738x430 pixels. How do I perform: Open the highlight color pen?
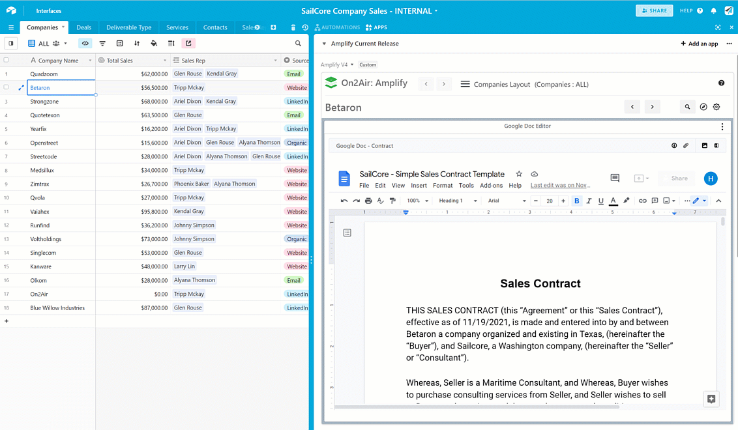pyautogui.click(x=626, y=201)
